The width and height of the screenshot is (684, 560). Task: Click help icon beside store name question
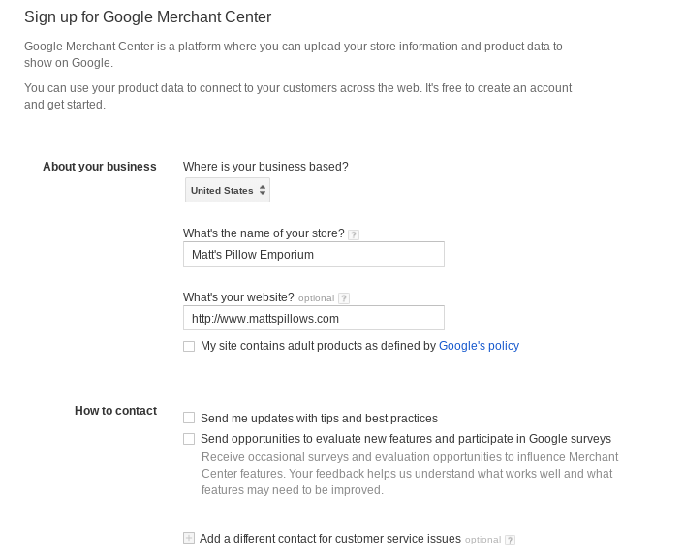(354, 234)
